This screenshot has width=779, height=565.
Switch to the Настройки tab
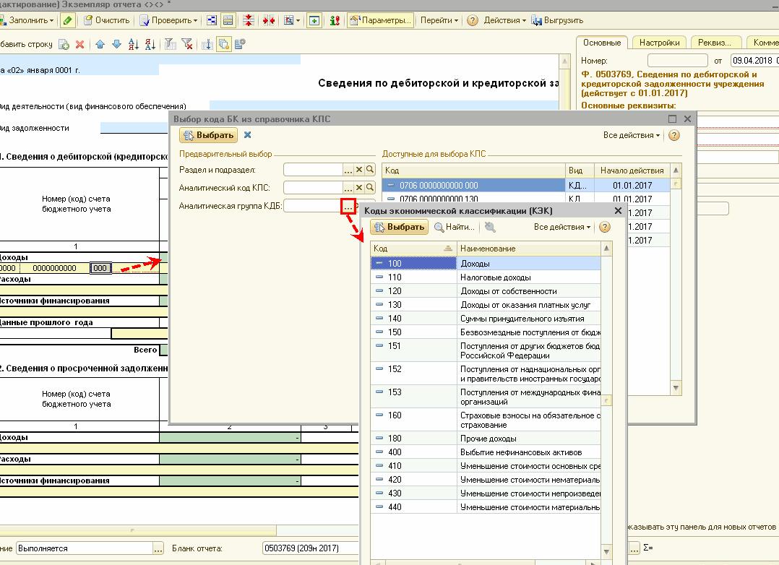659,43
